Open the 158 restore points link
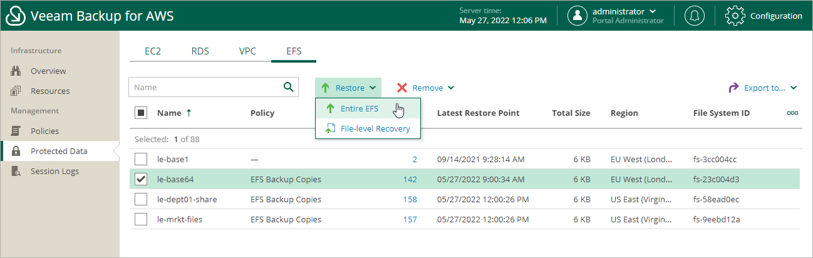The width and height of the screenshot is (813, 258). point(410,200)
